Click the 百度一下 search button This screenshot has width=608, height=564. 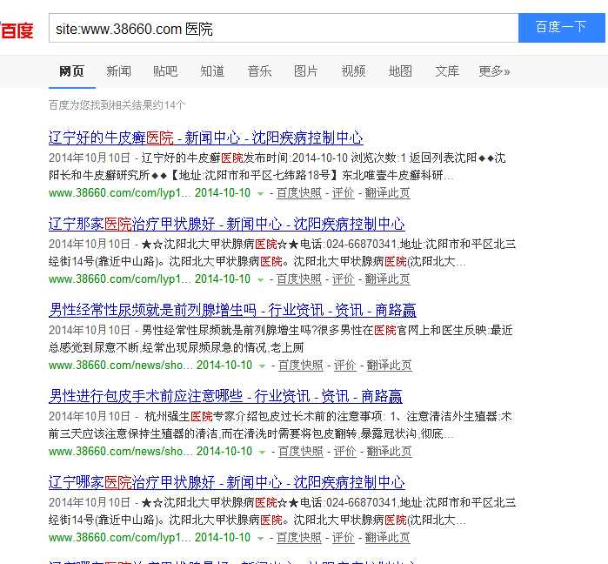[x=562, y=28]
